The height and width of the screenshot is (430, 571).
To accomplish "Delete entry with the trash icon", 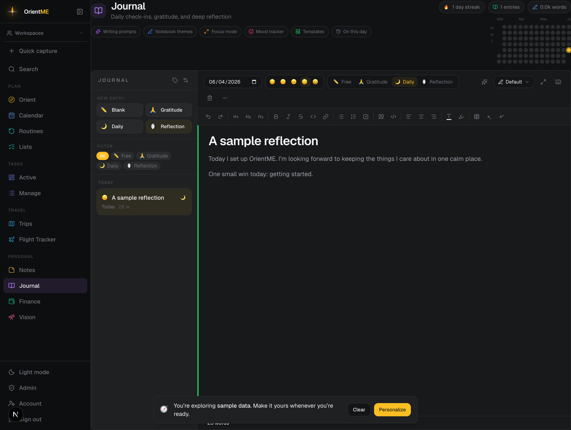I will [210, 98].
